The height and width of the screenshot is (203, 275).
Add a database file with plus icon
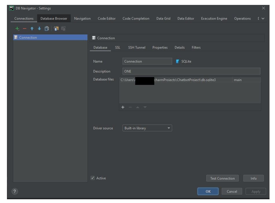pos(123,107)
